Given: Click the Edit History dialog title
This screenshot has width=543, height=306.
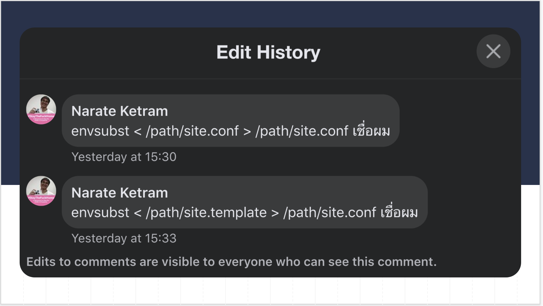Looking at the screenshot, I should pyautogui.click(x=268, y=52).
